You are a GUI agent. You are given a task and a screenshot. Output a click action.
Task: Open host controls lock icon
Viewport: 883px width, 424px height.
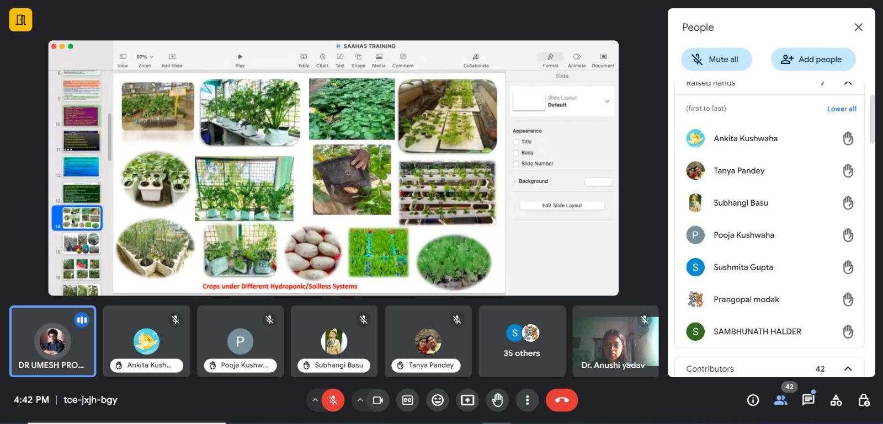[x=864, y=400]
